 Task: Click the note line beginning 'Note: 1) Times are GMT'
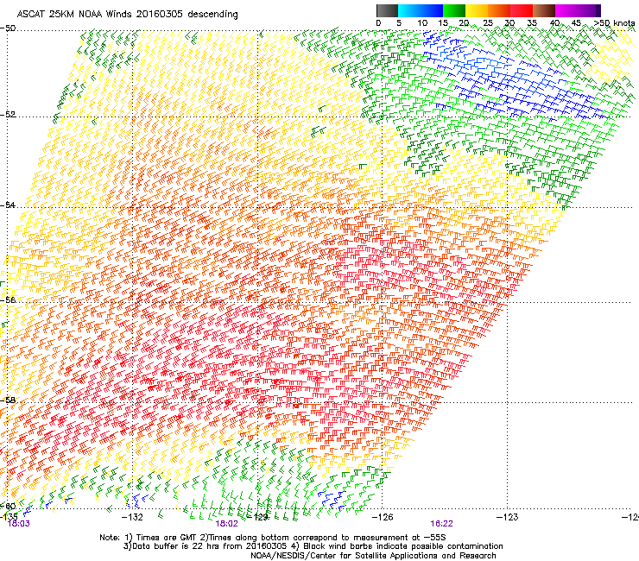coord(273,538)
